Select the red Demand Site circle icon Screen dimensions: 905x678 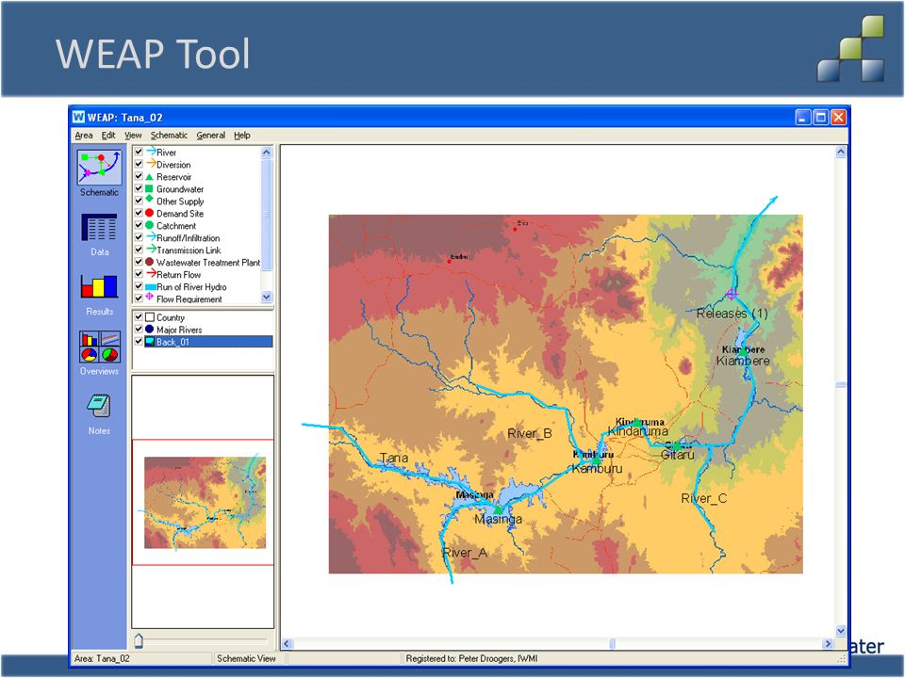tap(150, 213)
